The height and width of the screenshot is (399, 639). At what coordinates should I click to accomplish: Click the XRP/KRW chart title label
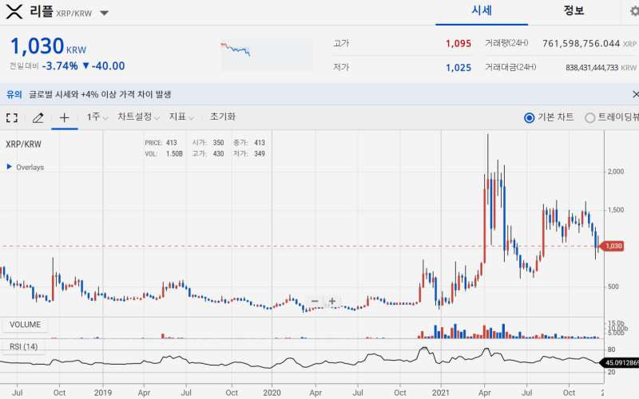point(24,144)
